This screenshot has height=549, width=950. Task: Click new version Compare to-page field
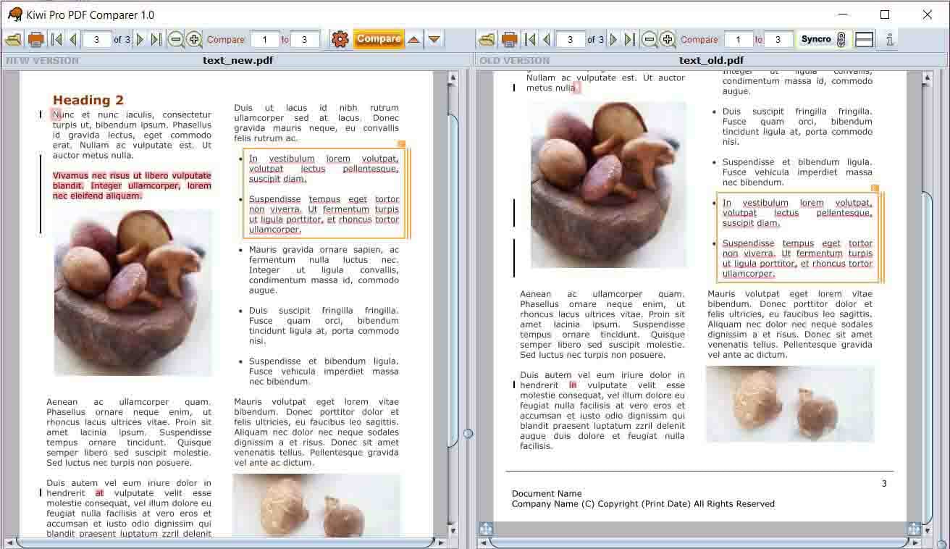point(305,39)
